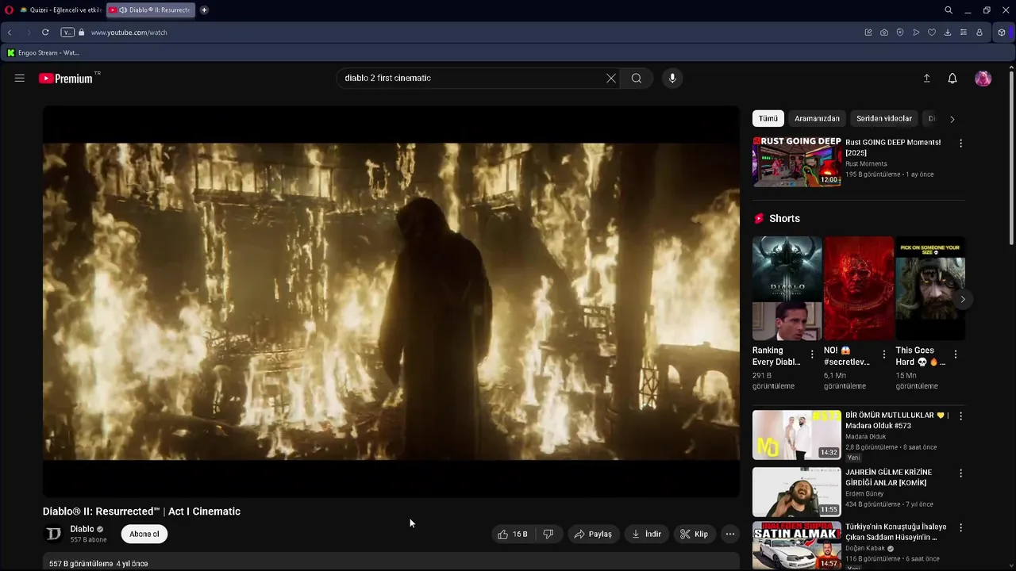
Task: Open browser tab search magnifier
Action: 949,10
